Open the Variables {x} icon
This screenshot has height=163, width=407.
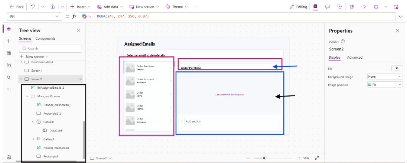(x=9, y=65)
